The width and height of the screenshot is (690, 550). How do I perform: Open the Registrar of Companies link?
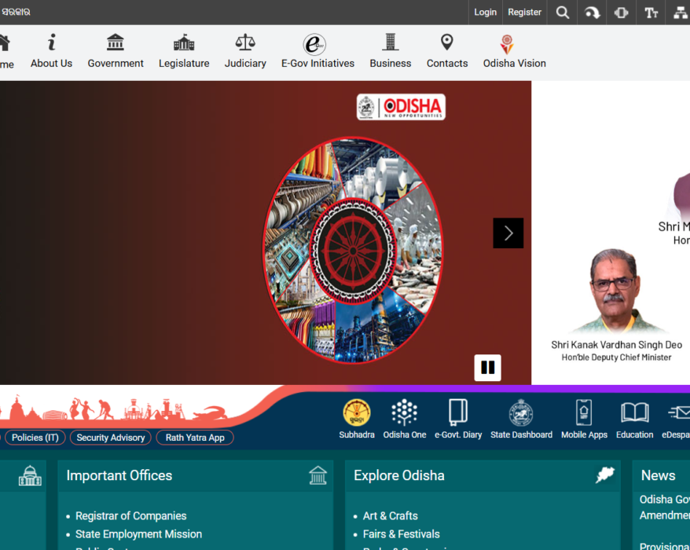tap(130, 516)
